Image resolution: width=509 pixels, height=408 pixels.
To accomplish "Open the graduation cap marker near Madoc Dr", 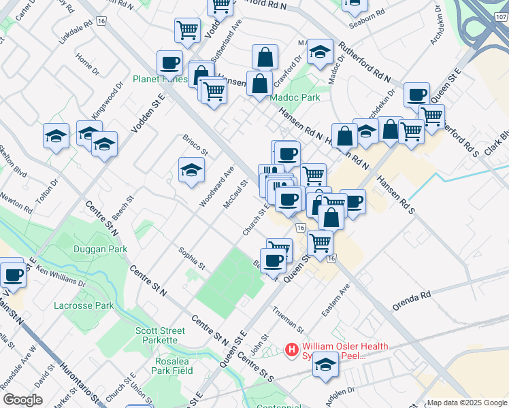I will pyautogui.click(x=320, y=52).
